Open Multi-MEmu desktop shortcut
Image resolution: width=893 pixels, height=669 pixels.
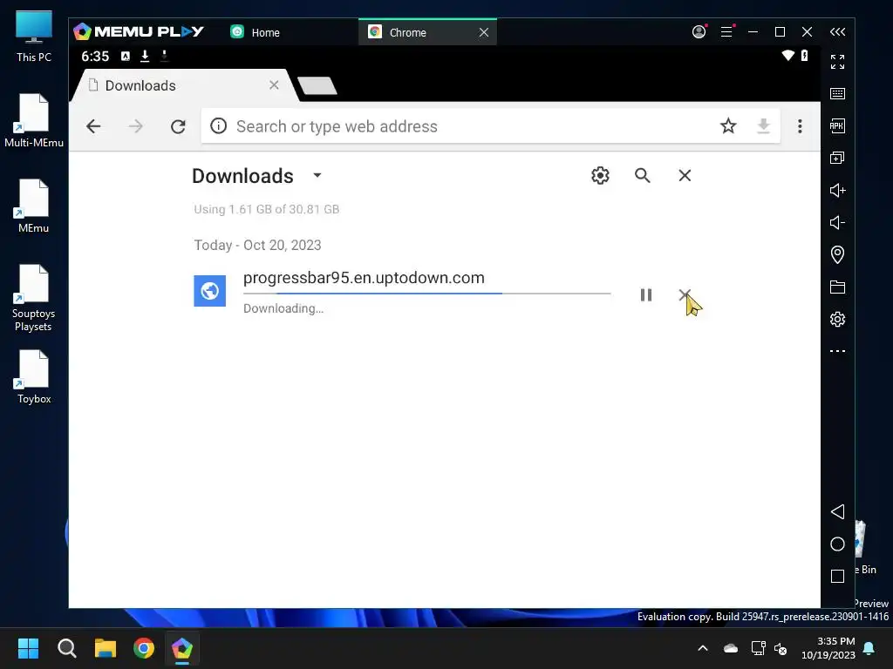(34, 120)
